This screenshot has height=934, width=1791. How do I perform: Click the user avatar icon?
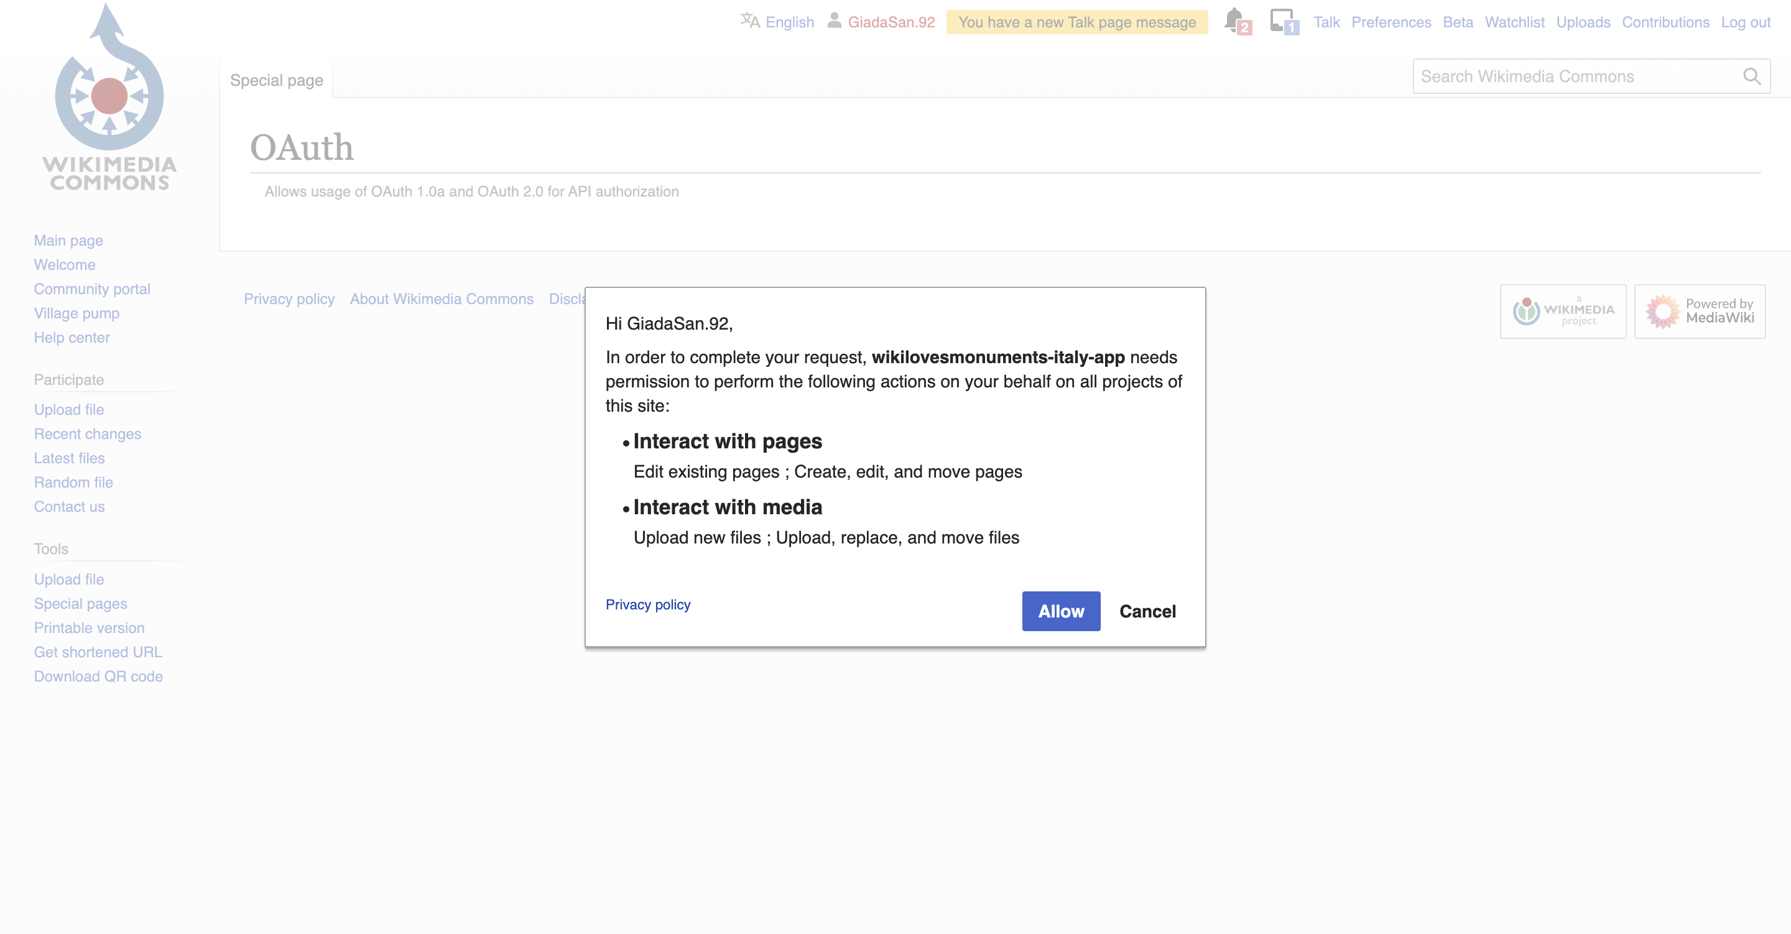point(833,21)
